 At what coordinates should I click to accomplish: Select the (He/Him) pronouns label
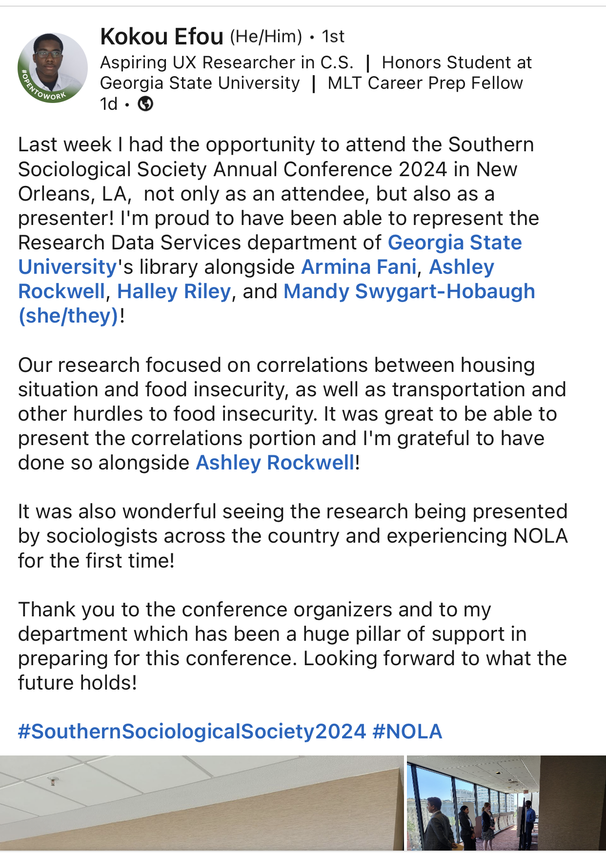coord(266,37)
